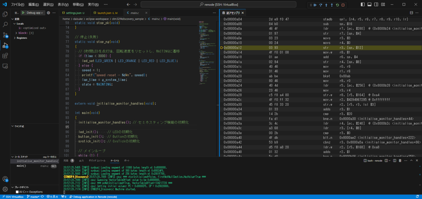Step into in the debug toolbar
This screenshot has height=199, width=422.
coord(326,5)
